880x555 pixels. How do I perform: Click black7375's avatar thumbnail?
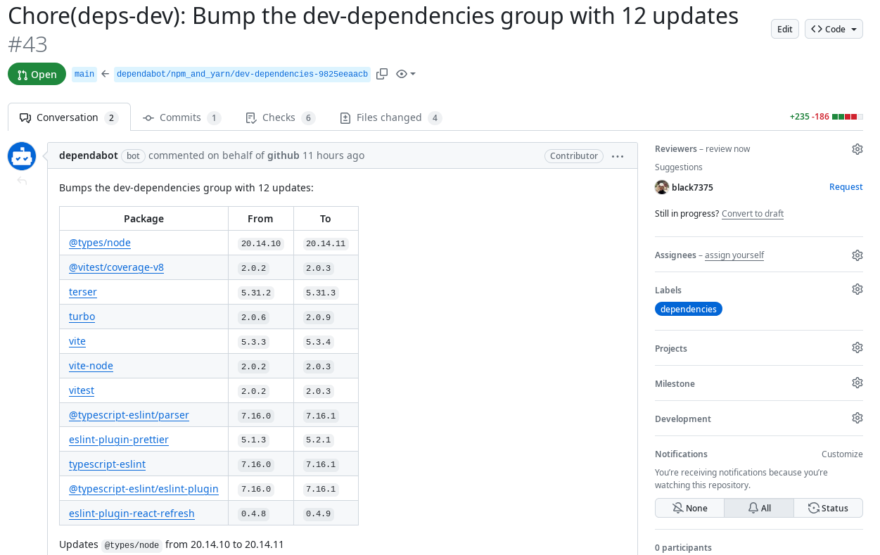(x=662, y=187)
